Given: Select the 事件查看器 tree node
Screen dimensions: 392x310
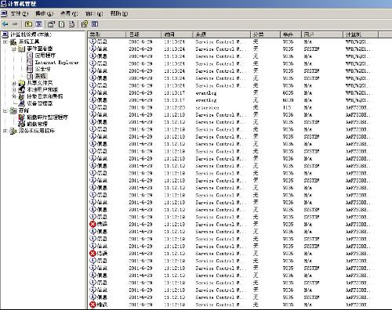Looking at the screenshot, I should pos(39,49).
